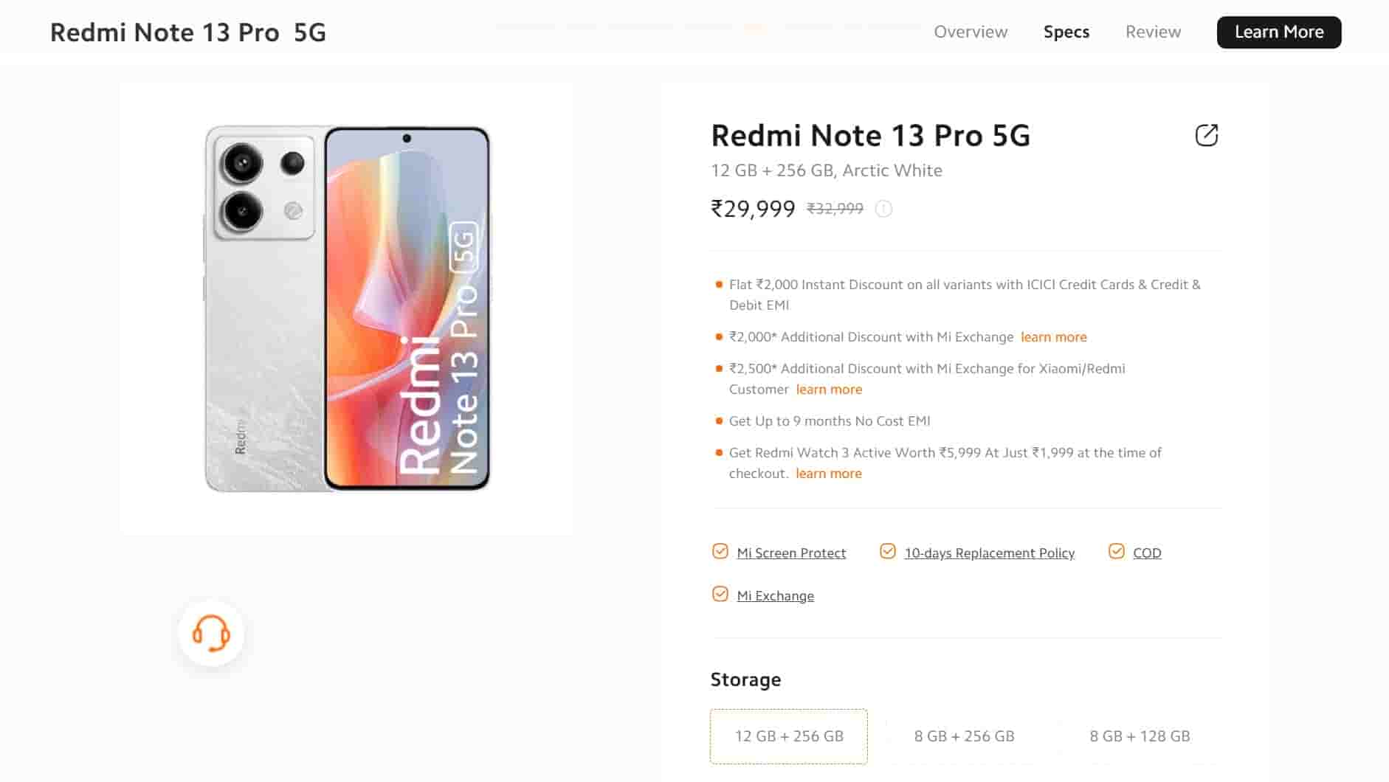Open the Mi Screen Protect link
The image size is (1389, 782).
tap(791, 553)
